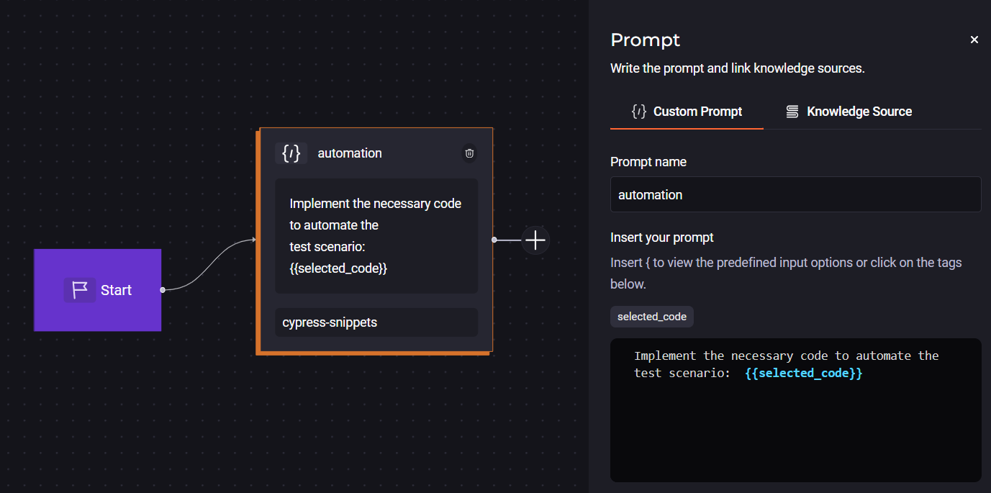Click the flag icon in Start node
This screenshot has height=493, width=991.
tap(80, 290)
